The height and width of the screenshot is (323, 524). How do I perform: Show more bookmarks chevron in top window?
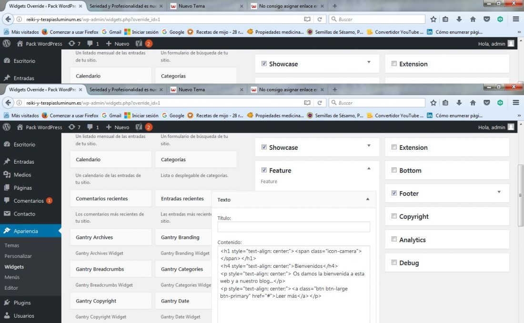point(519,32)
